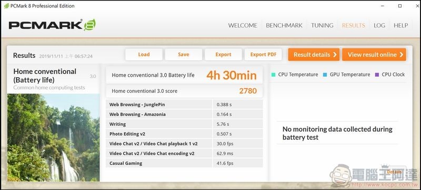
Task: Select the Casual Gaming result row
Action: click(184, 163)
